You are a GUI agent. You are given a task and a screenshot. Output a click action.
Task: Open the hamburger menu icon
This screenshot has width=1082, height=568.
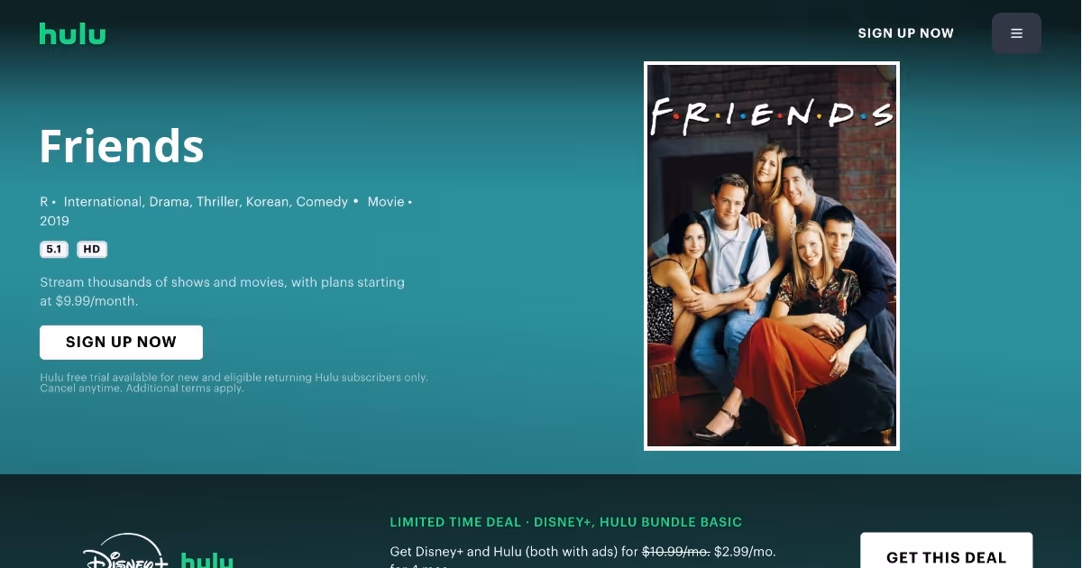pos(1016,33)
